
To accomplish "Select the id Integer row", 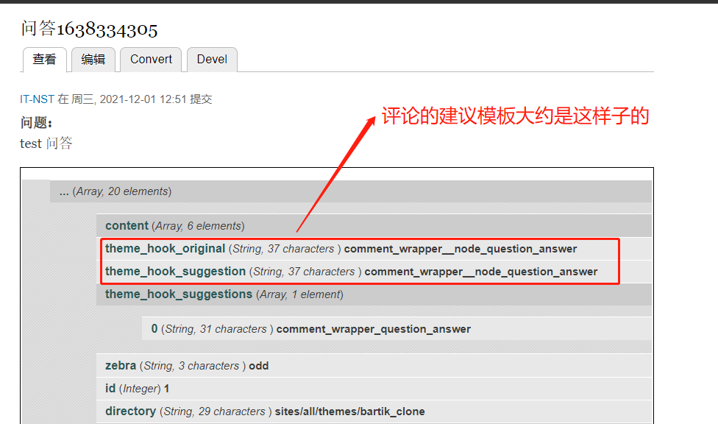I will point(137,389).
